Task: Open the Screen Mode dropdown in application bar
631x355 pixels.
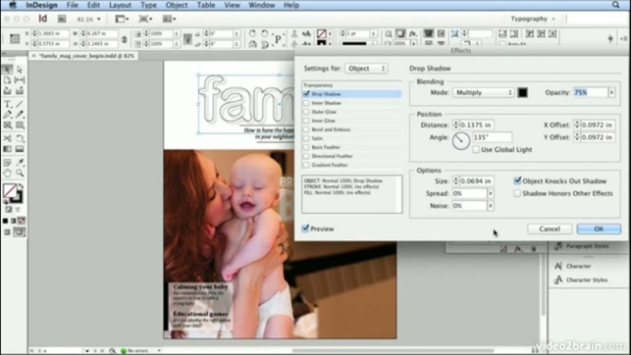Action: [x=145, y=19]
